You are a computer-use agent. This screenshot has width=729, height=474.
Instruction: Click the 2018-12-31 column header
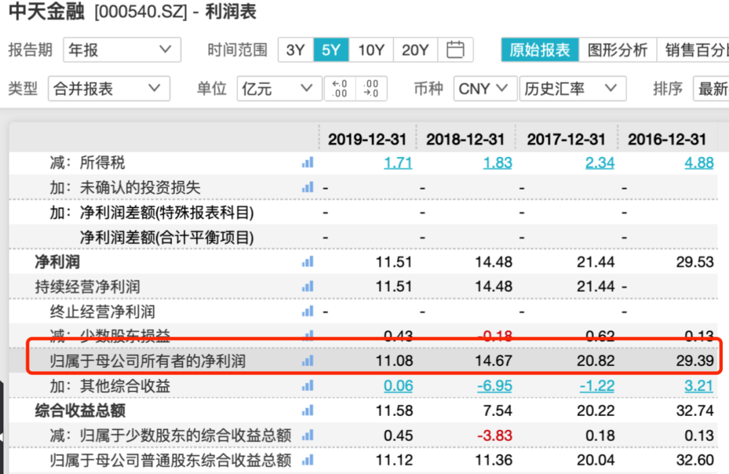pyautogui.click(x=465, y=140)
